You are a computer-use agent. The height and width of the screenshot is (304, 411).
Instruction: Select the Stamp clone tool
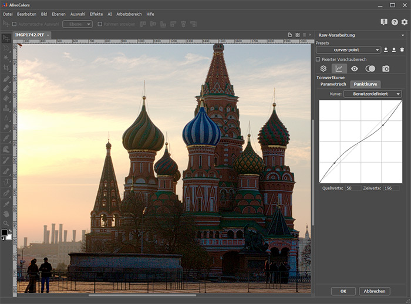tap(6, 108)
